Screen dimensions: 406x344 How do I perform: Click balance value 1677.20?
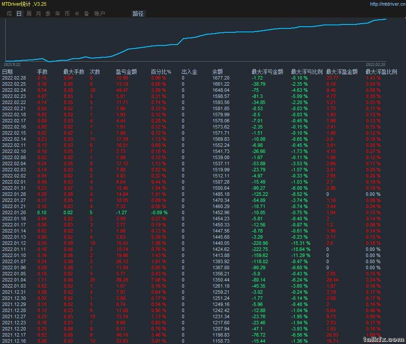(221, 78)
